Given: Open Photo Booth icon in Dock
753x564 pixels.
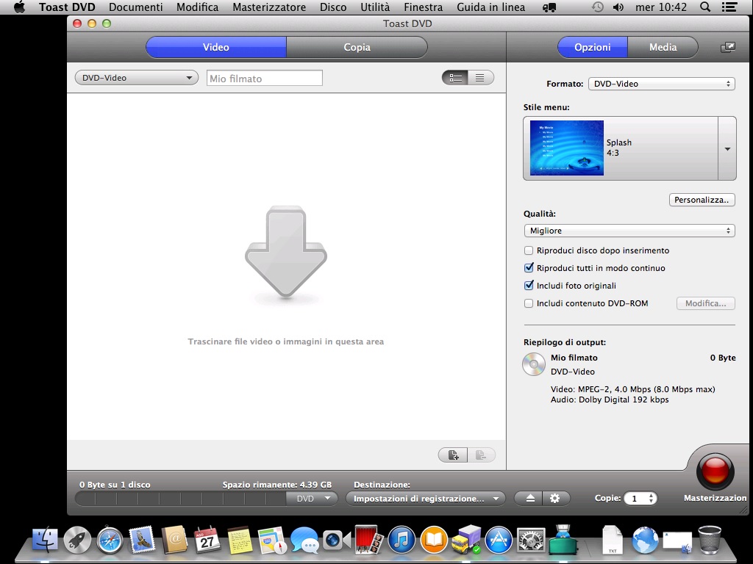Looking at the screenshot, I should tap(369, 540).
